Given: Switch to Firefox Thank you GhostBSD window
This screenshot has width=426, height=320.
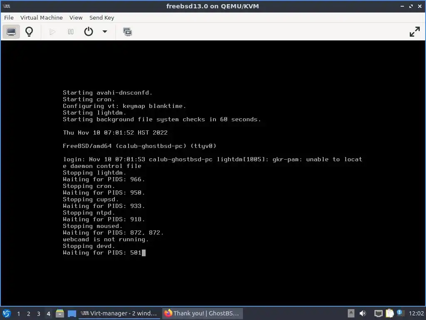Looking at the screenshot, I should click(x=202, y=313).
